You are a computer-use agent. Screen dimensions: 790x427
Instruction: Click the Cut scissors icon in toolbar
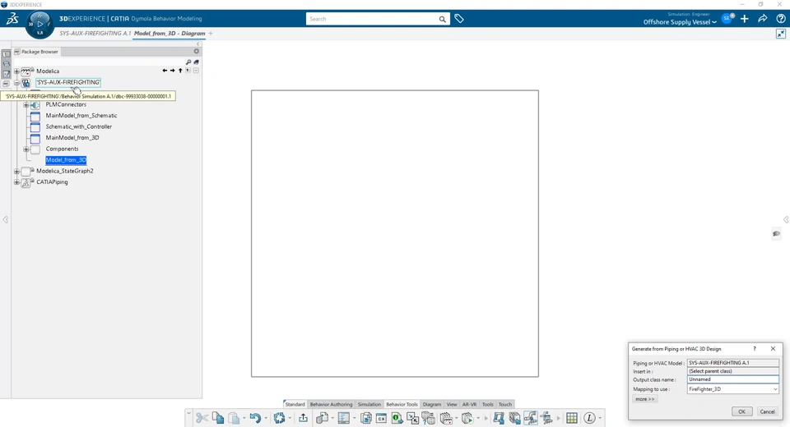point(202,418)
